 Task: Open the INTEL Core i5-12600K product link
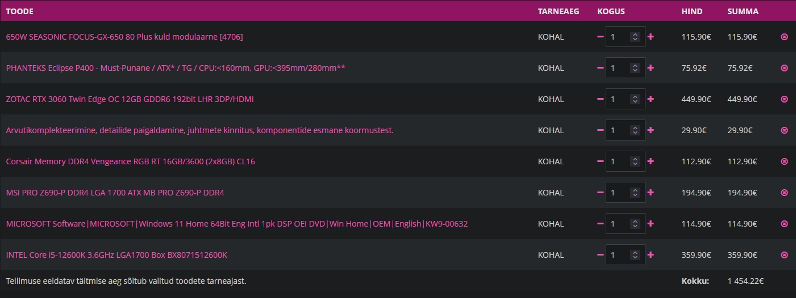(116, 255)
